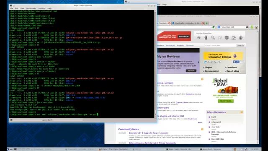268x151 pixels.
Task: Click the Register Now button on EclipseCon banner
Action: tap(184, 36)
